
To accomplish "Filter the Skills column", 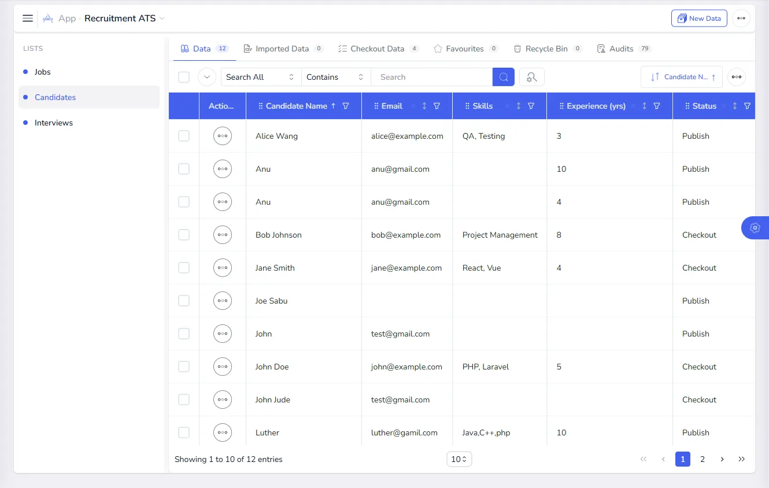I will point(531,106).
